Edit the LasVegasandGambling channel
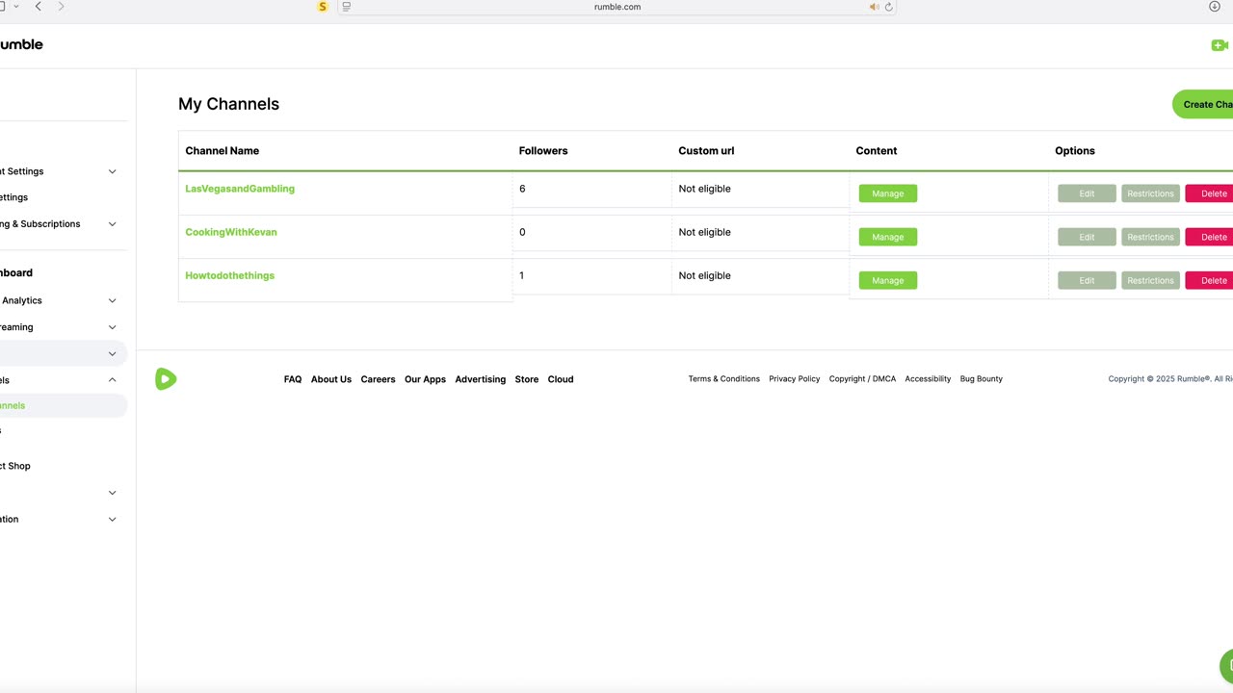 coord(1087,193)
